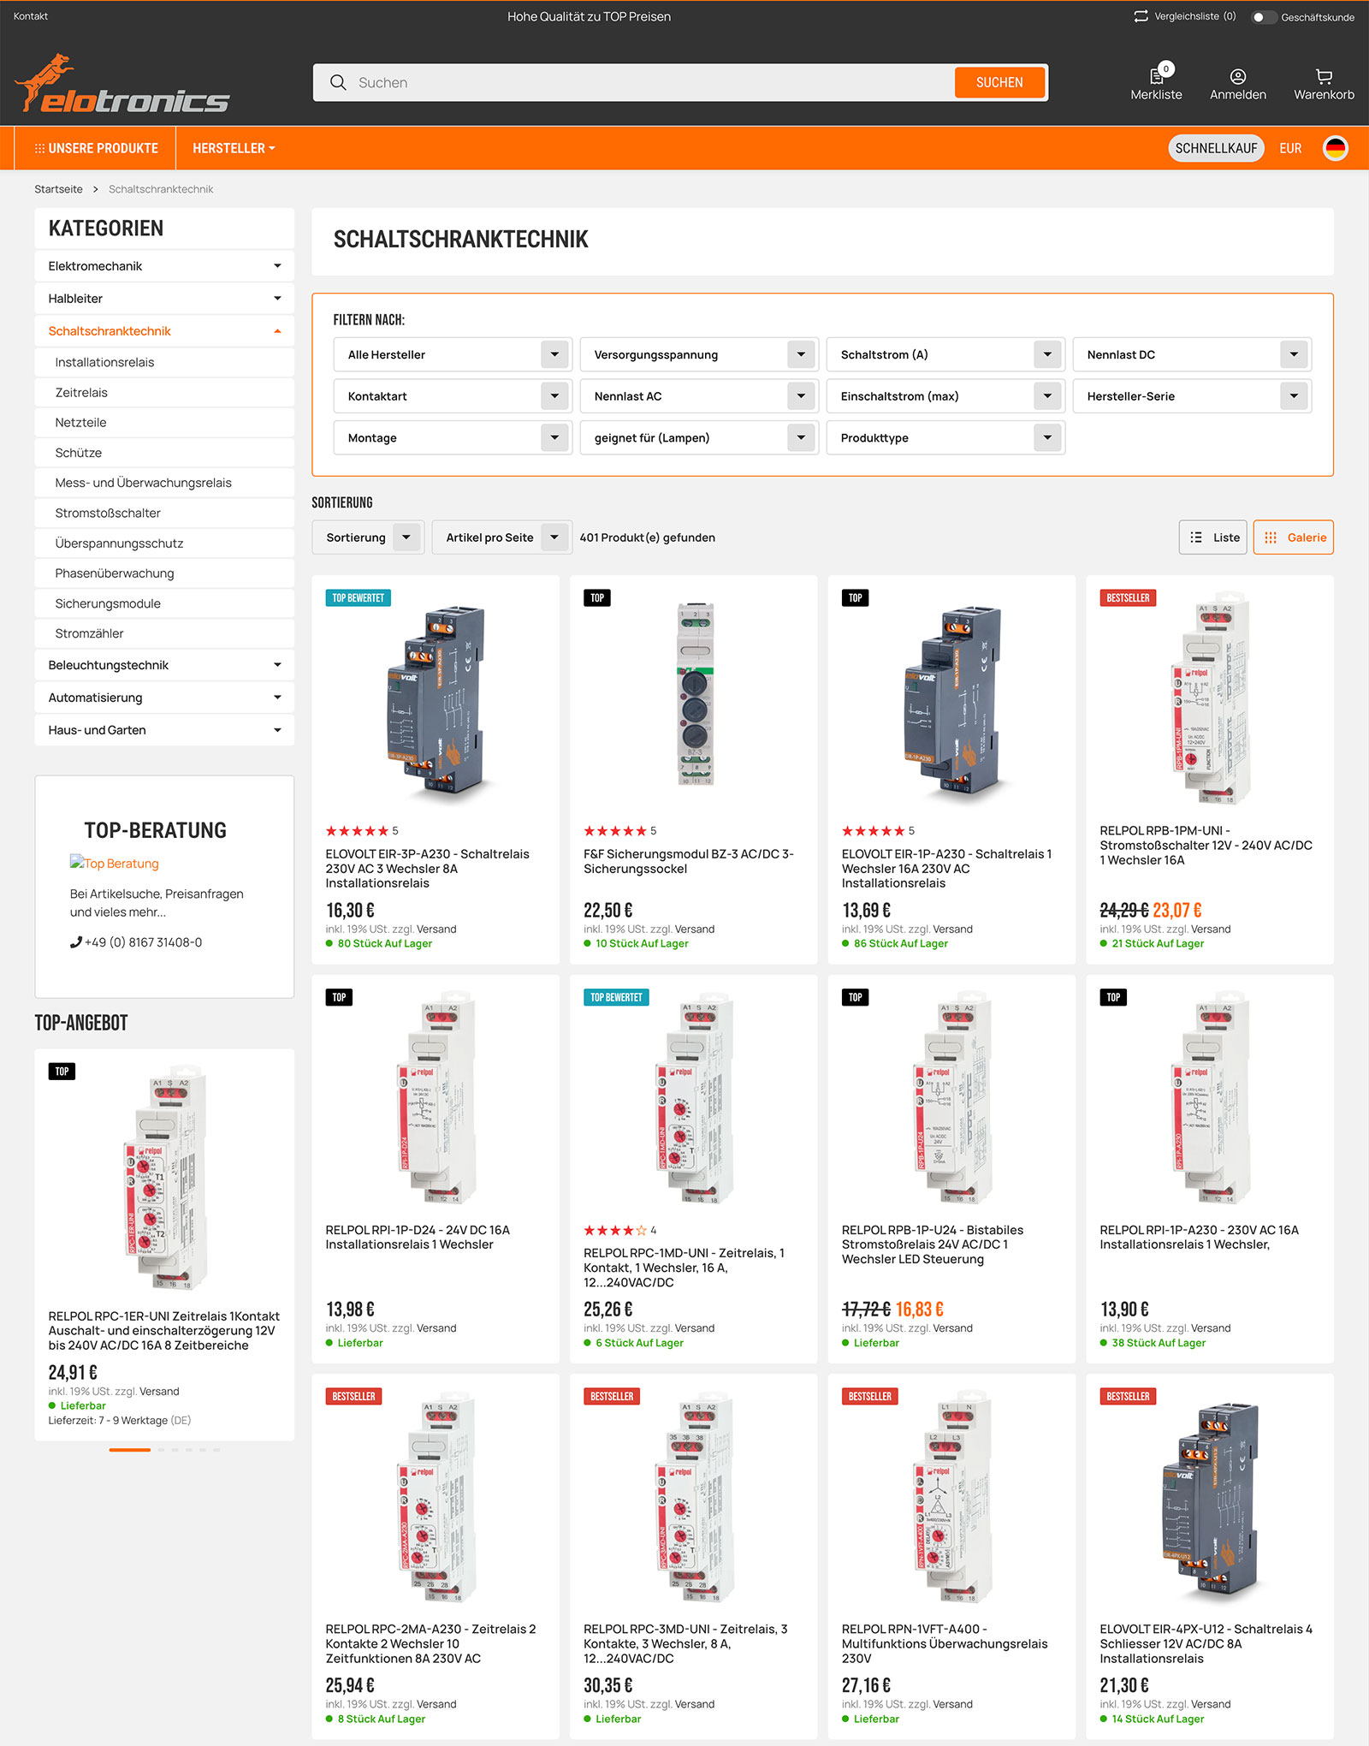Screen dimensions: 1369x1746
Task: Click the Top Beratung image link
Action: click(x=115, y=864)
